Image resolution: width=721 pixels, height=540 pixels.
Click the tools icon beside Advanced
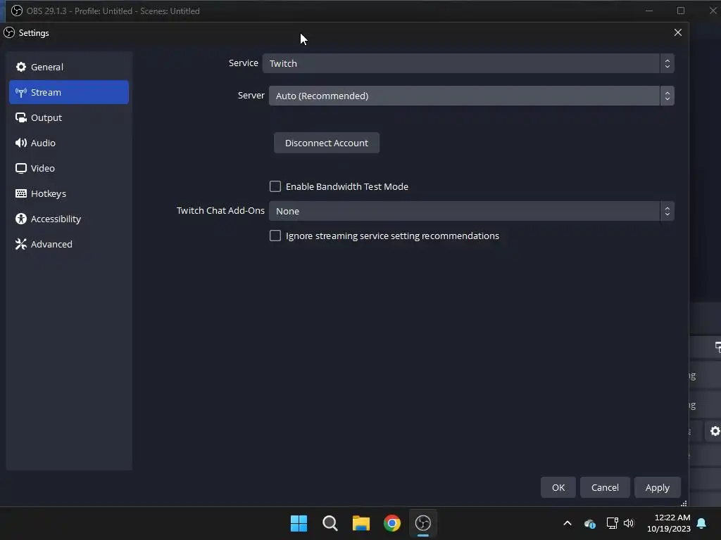[x=20, y=244]
